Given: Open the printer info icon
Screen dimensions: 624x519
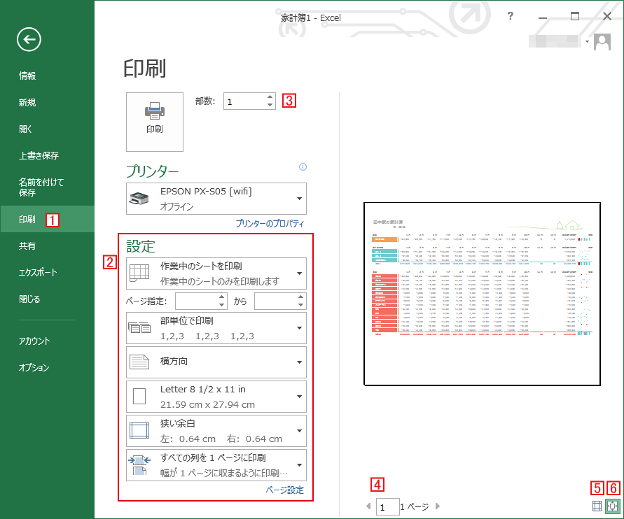Looking at the screenshot, I should point(303,167).
